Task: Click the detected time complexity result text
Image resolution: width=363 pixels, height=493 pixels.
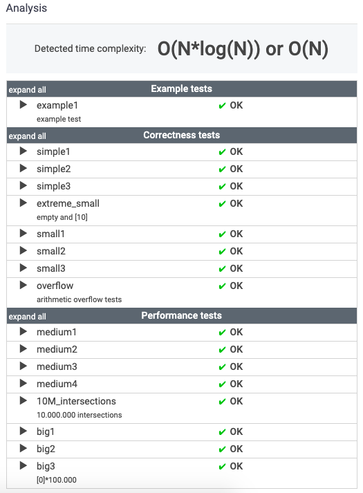Action: (x=243, y=49)
